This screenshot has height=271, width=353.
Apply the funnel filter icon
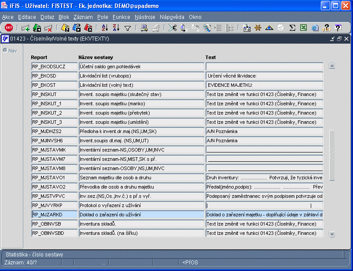[x=128, y=28]
